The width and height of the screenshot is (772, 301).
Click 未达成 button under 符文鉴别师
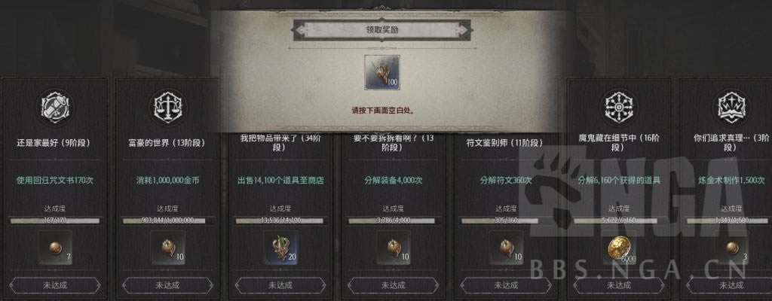click(x=506, y=284)
